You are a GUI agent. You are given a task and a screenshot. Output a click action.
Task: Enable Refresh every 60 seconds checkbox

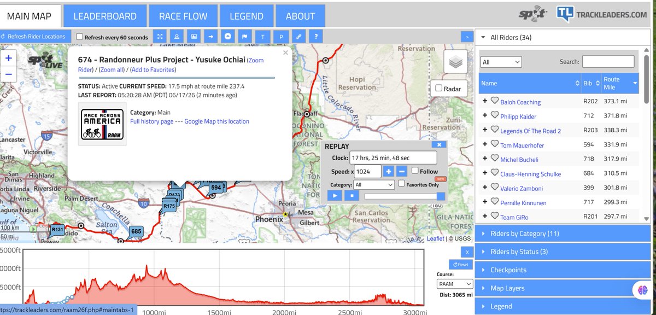(x=80, y=37)
